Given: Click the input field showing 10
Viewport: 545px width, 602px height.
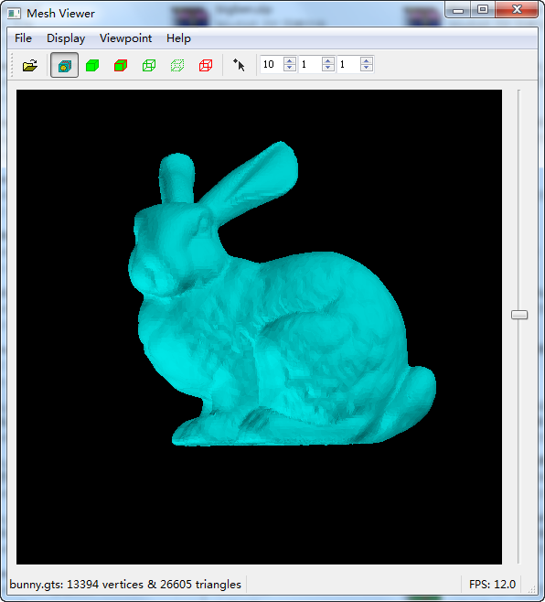Looking at the screenshot, I should (x=272, y=64).
